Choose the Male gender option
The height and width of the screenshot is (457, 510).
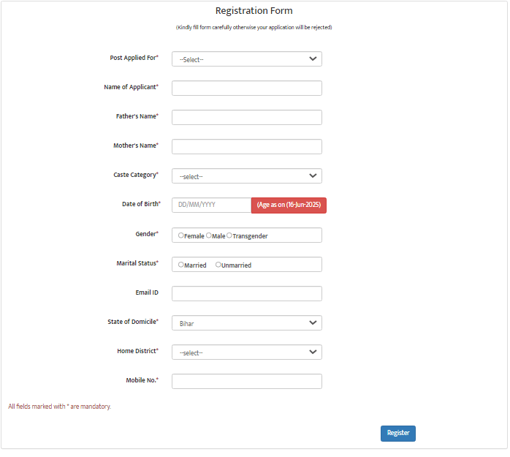click(209, 235)
